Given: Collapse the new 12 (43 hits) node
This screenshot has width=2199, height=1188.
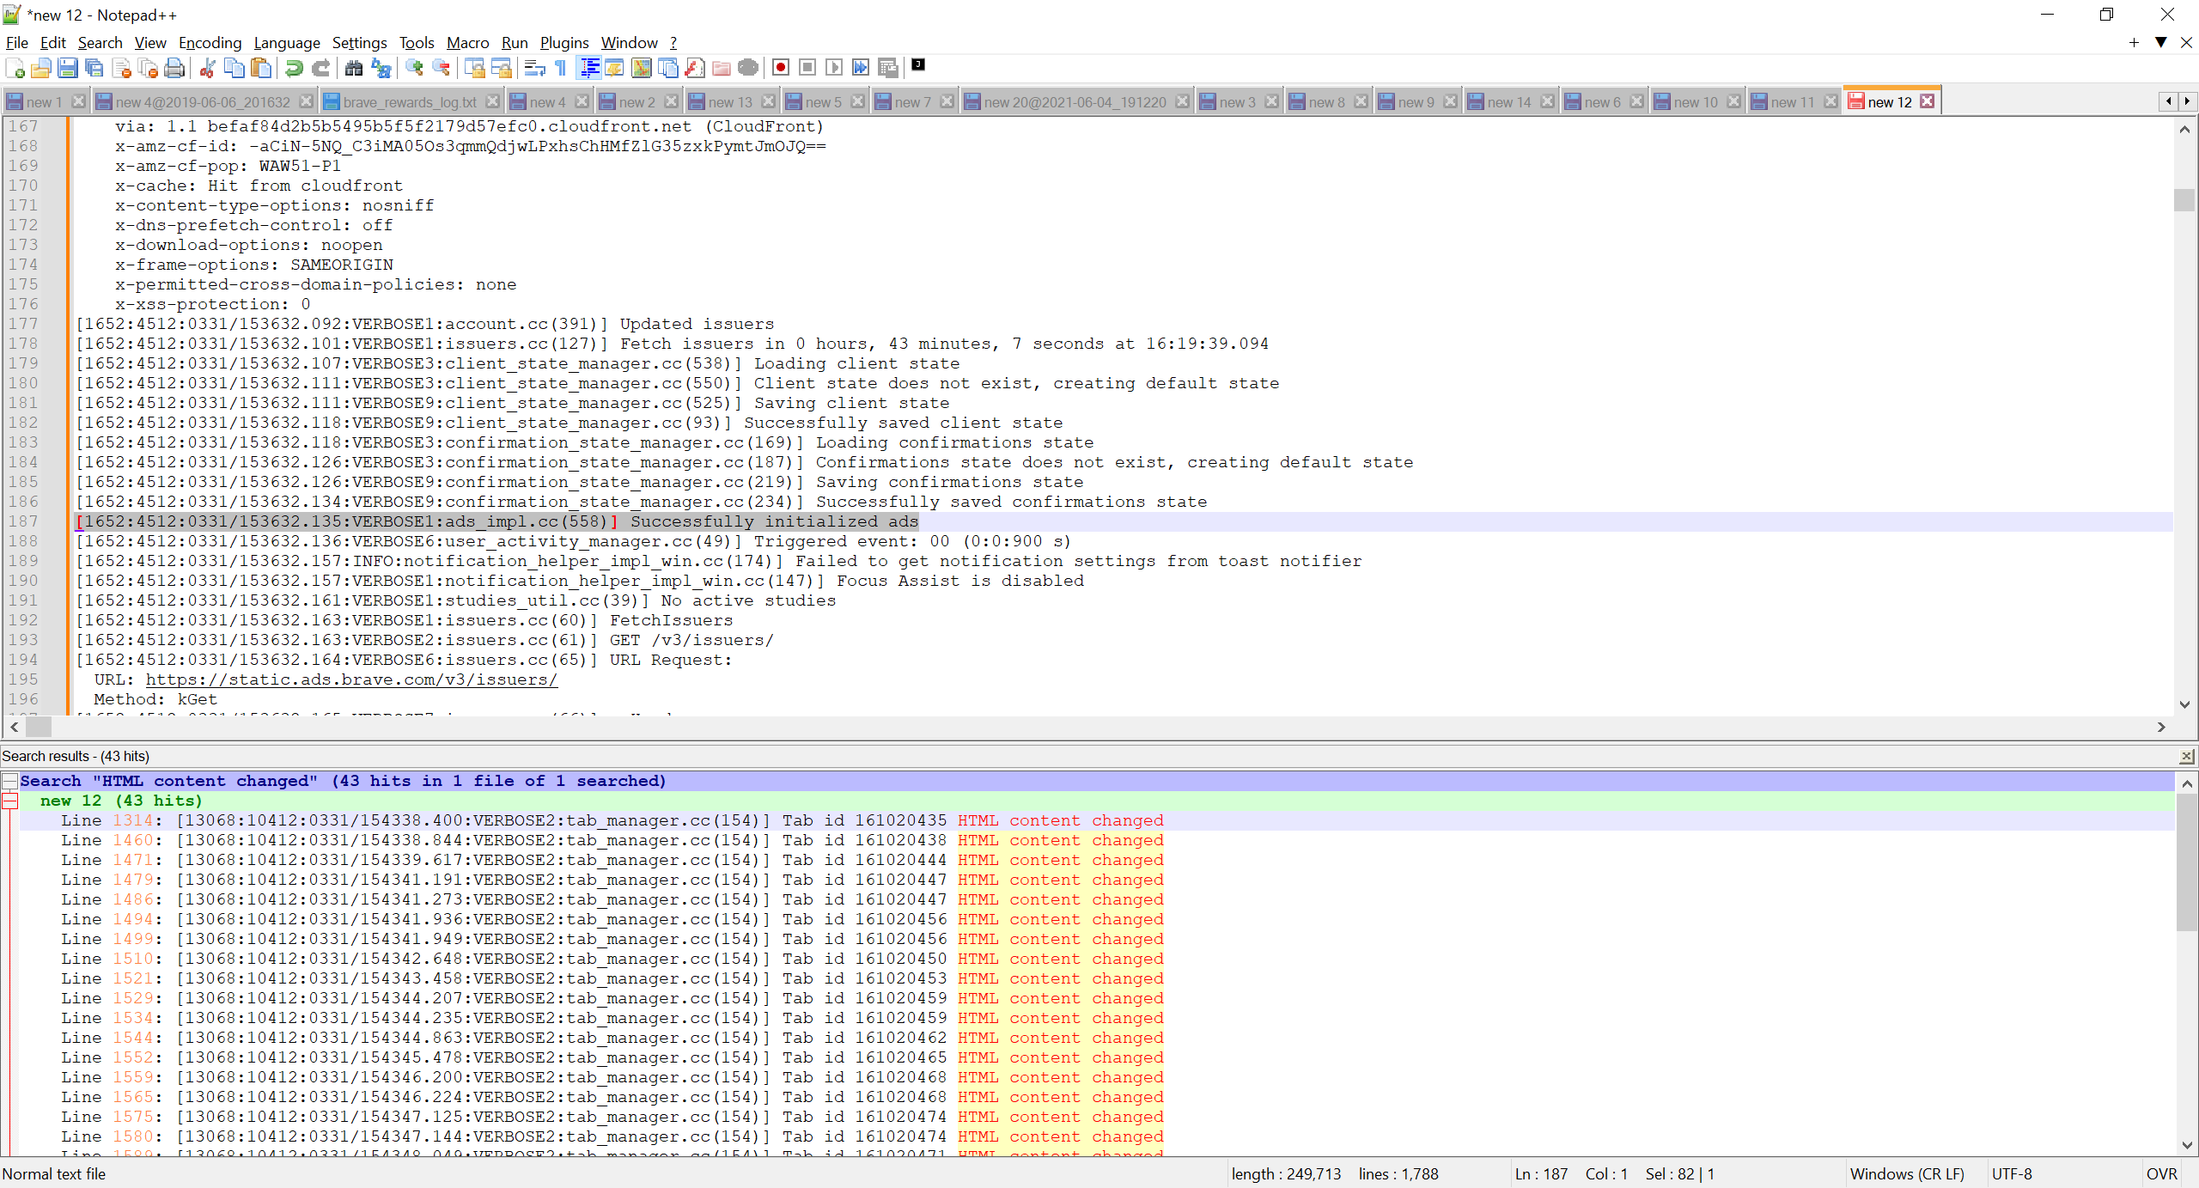Looking at the screenshot, I should coord(9,801).
